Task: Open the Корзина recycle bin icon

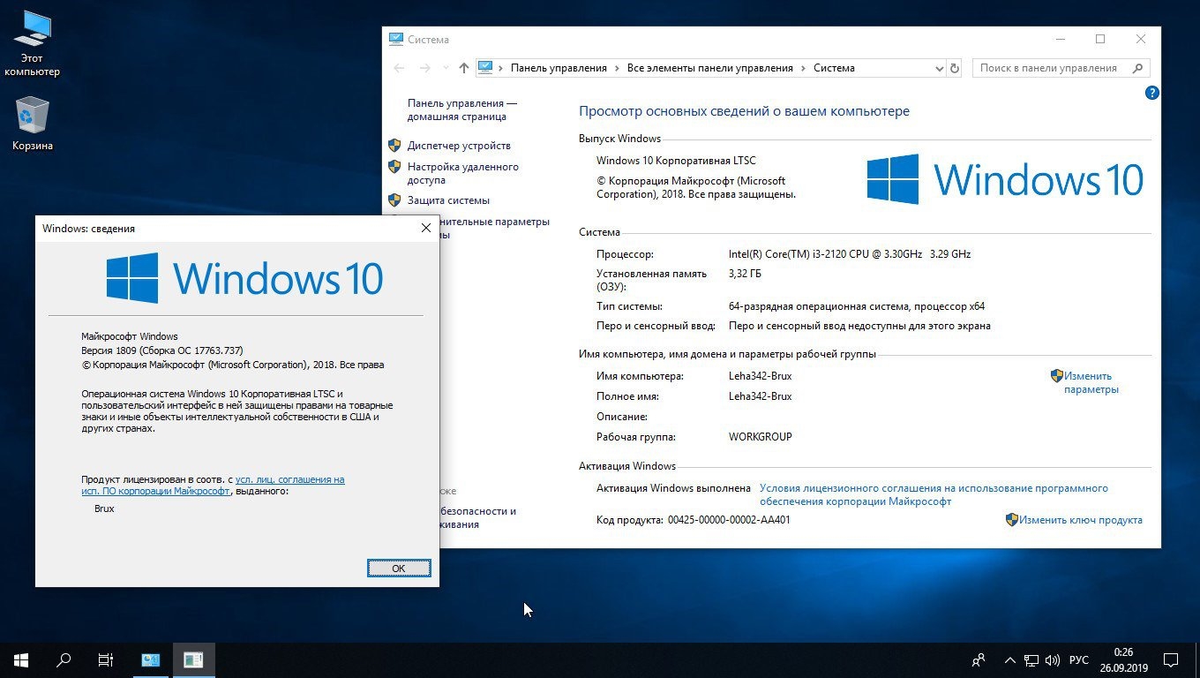Action: (33, 124)
